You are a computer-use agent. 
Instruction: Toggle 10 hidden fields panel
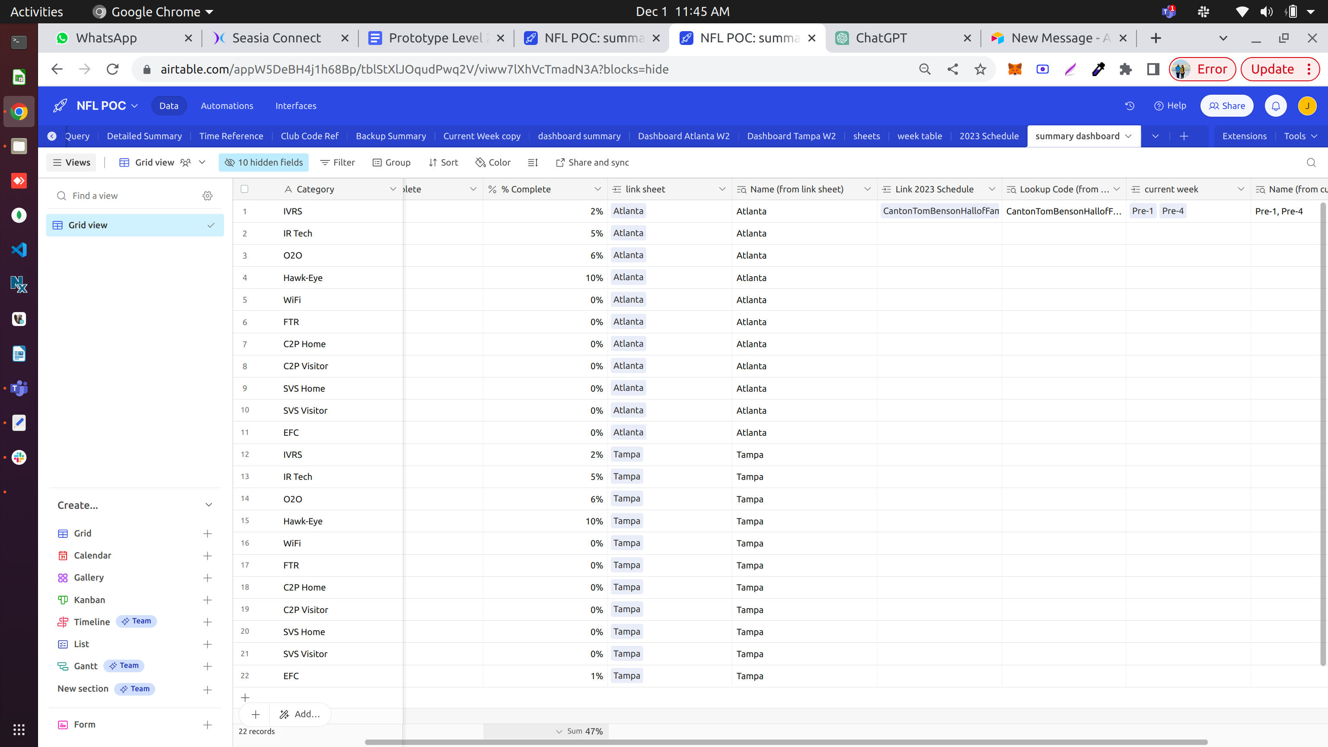click(263, 163)
